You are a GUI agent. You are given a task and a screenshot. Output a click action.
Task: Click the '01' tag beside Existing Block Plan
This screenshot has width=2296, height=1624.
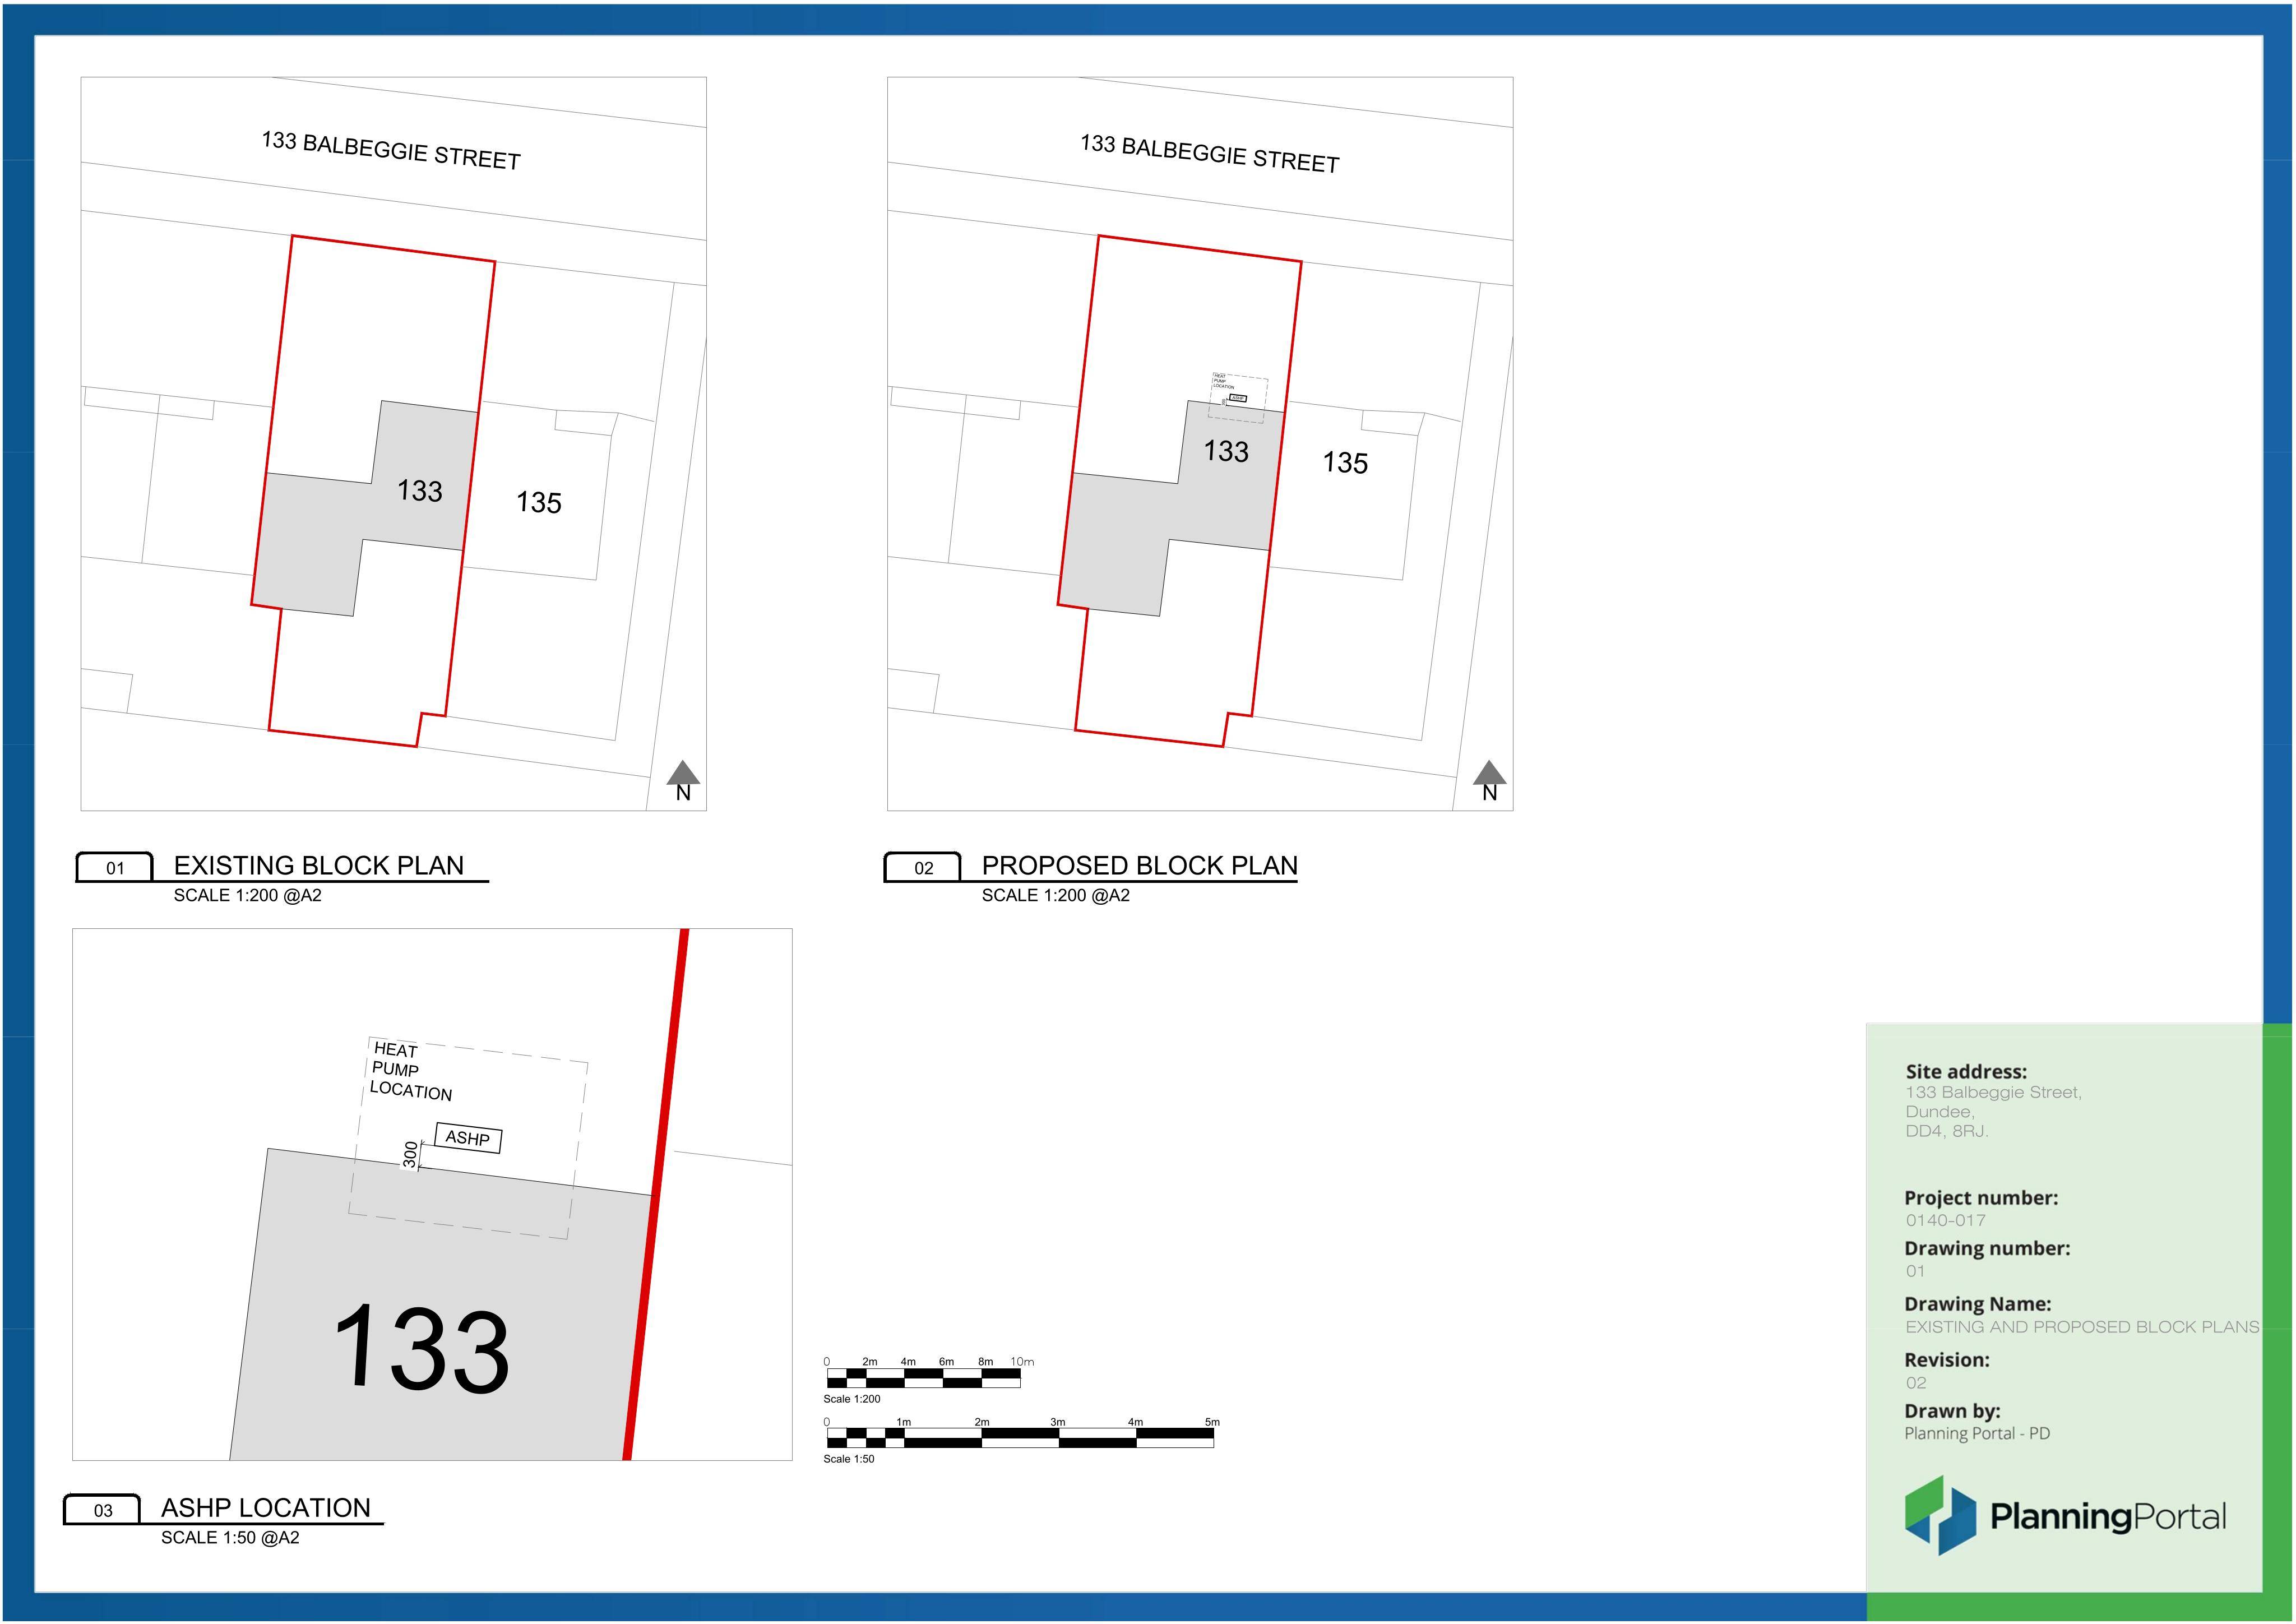coord(115,868)
